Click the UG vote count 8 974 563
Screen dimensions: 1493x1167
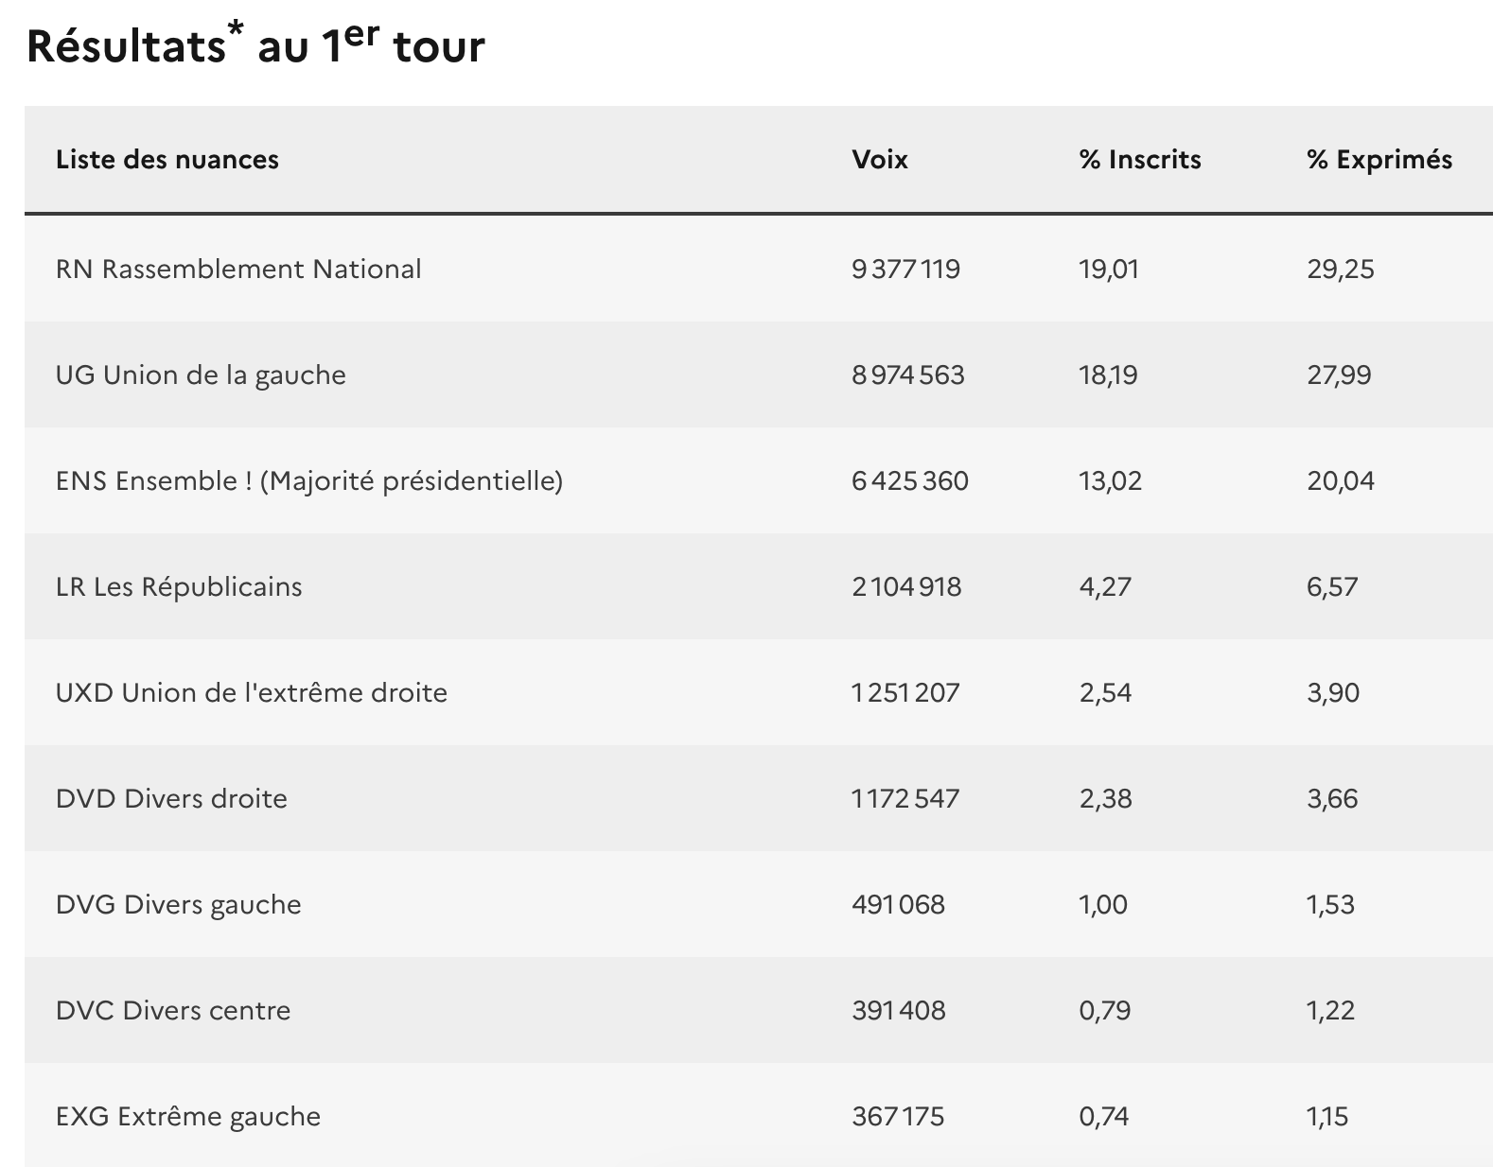point(908,374)
